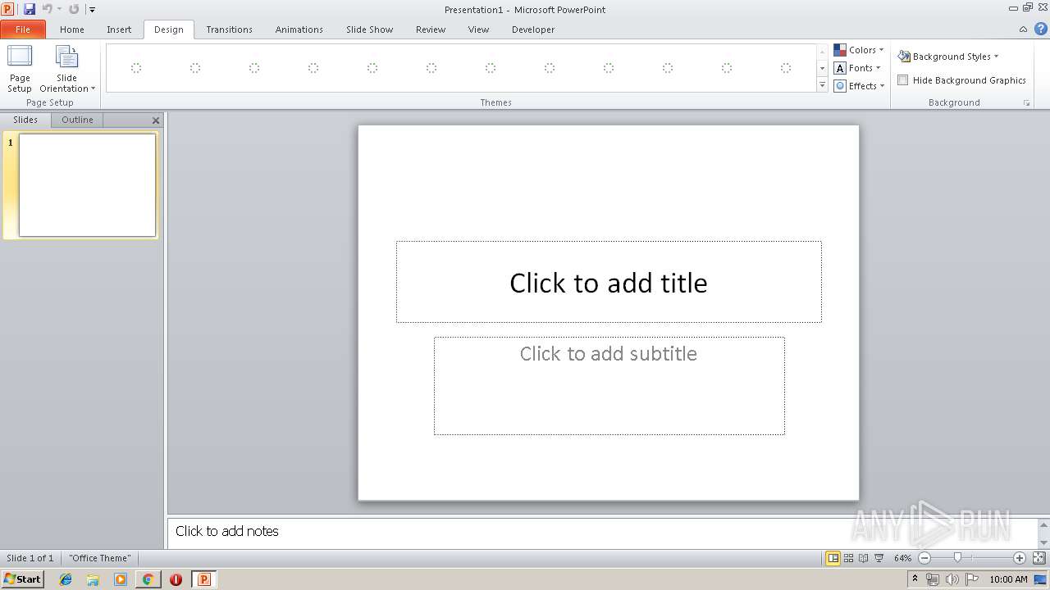This screenshot has width=1050, height=590.
Task: Click the zoom slider handle
Action: pyautogui.click(x=957, y=558)
